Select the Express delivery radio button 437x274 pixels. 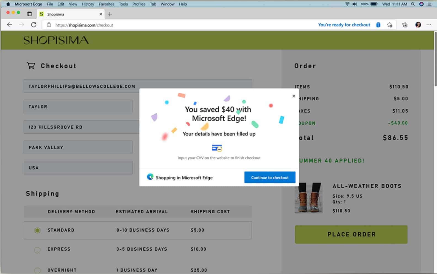tap(38, 250)
